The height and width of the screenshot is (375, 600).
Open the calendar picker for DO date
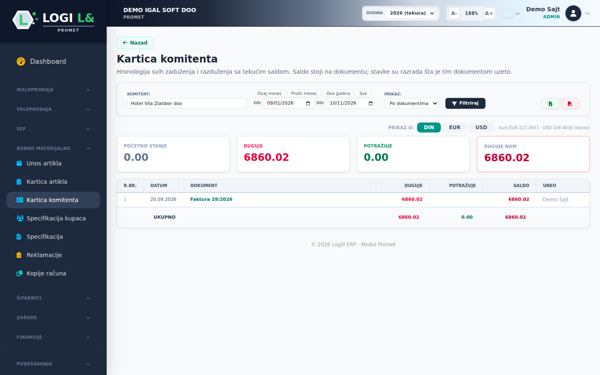370,103
